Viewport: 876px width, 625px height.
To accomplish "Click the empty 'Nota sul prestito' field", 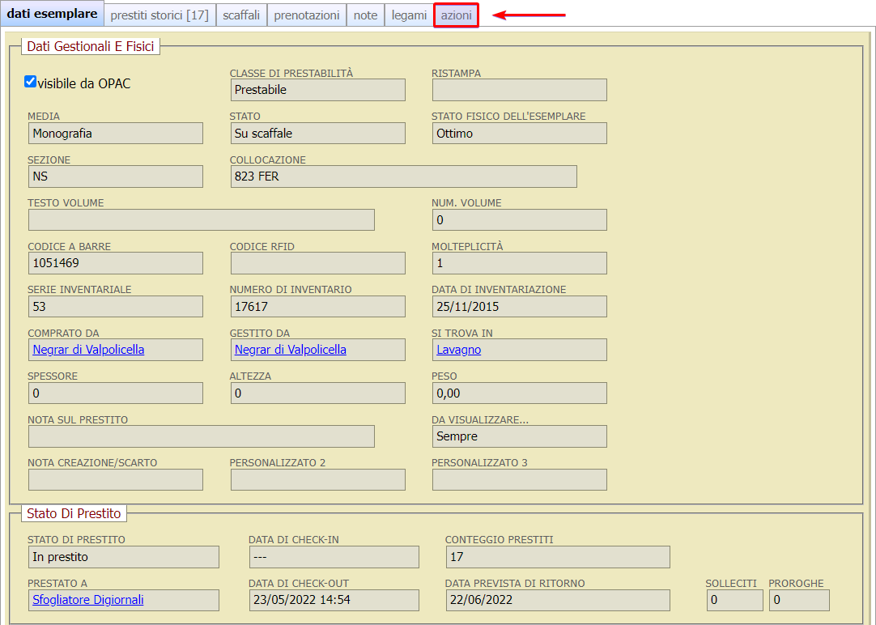I will click(x=201, y=436).
